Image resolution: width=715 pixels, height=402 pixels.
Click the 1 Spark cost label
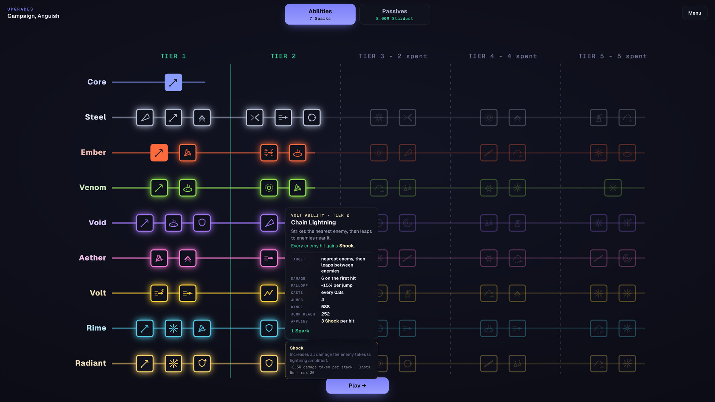(x=300, y=331)
